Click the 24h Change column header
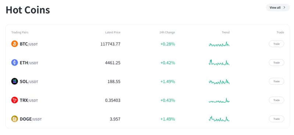The width and height of the screenshot is (294, 135). (167, 32)
